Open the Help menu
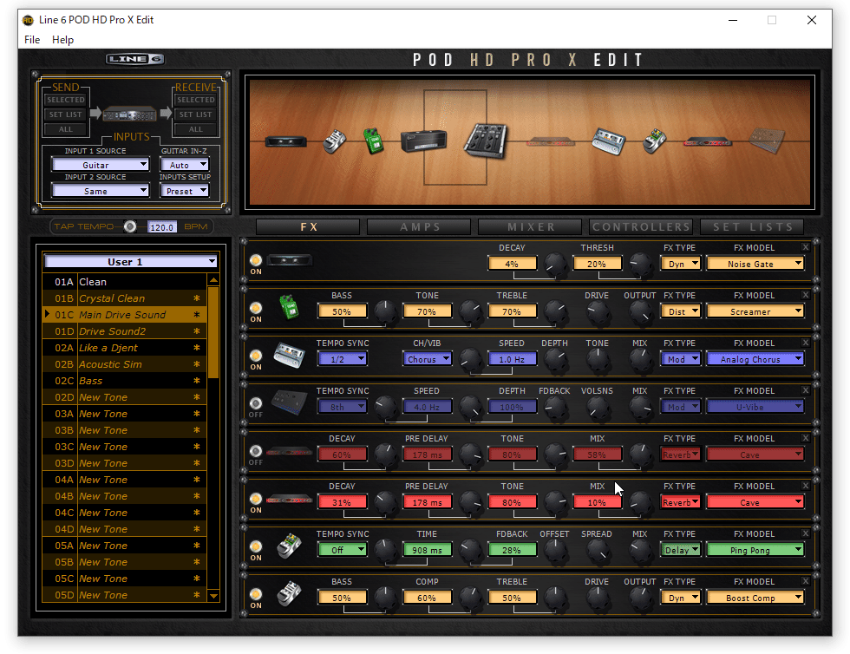 tap(62, 40)
